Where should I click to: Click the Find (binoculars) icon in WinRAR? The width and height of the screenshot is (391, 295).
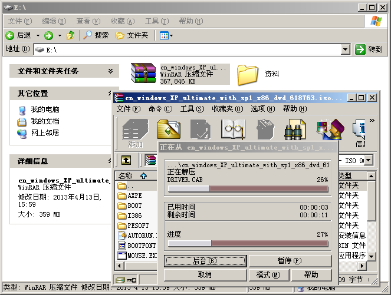pyautogui.click(x=295, y=130)
